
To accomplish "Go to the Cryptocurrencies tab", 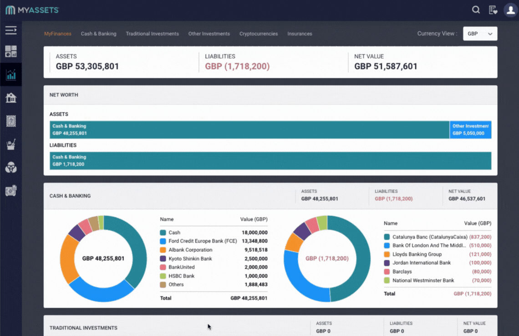I will [x=259, y=34].
